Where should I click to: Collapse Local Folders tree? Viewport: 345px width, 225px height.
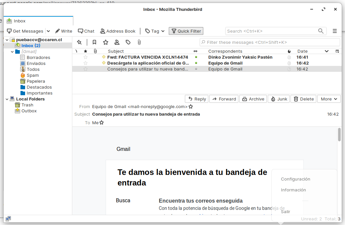pos(7,99)
